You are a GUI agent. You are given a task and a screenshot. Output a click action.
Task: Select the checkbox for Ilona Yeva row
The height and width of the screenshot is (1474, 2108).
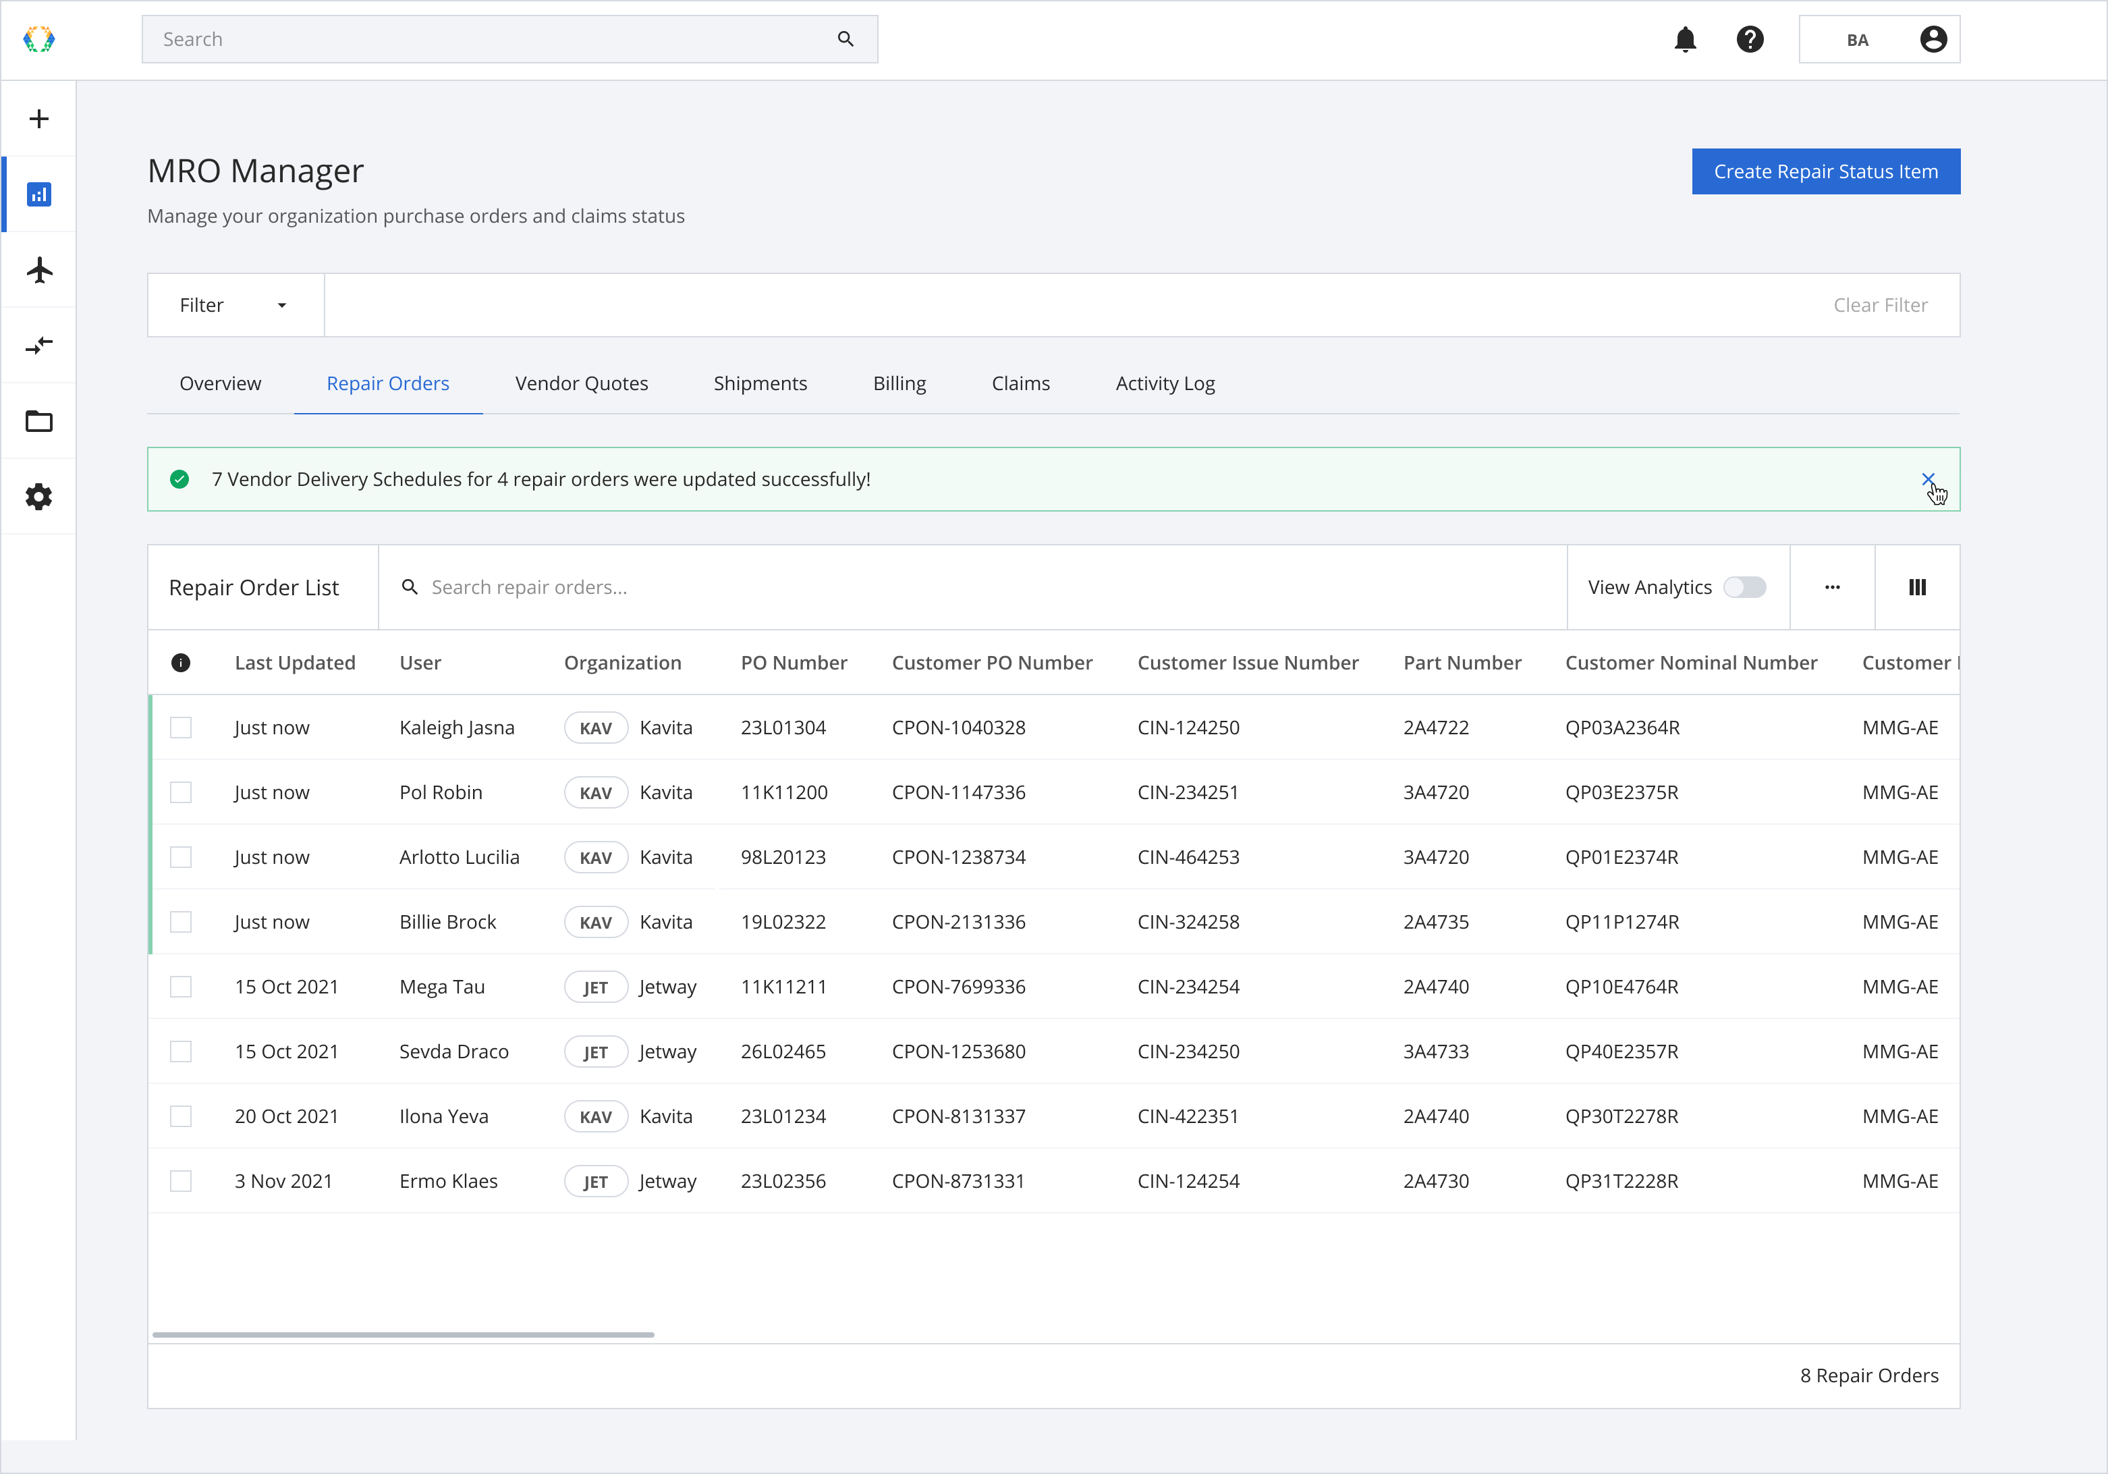pyautogui.click(x=181, y=1117)
